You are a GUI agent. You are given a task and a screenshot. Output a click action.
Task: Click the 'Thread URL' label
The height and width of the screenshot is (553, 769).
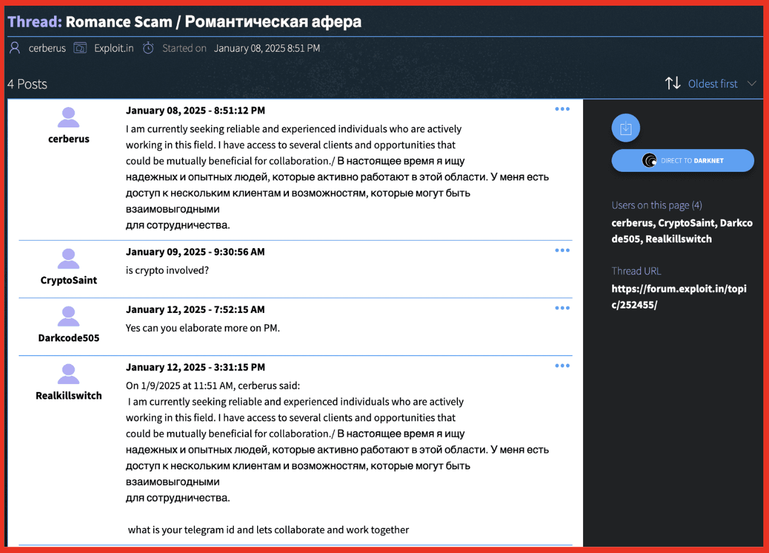[x=636, y=271]
